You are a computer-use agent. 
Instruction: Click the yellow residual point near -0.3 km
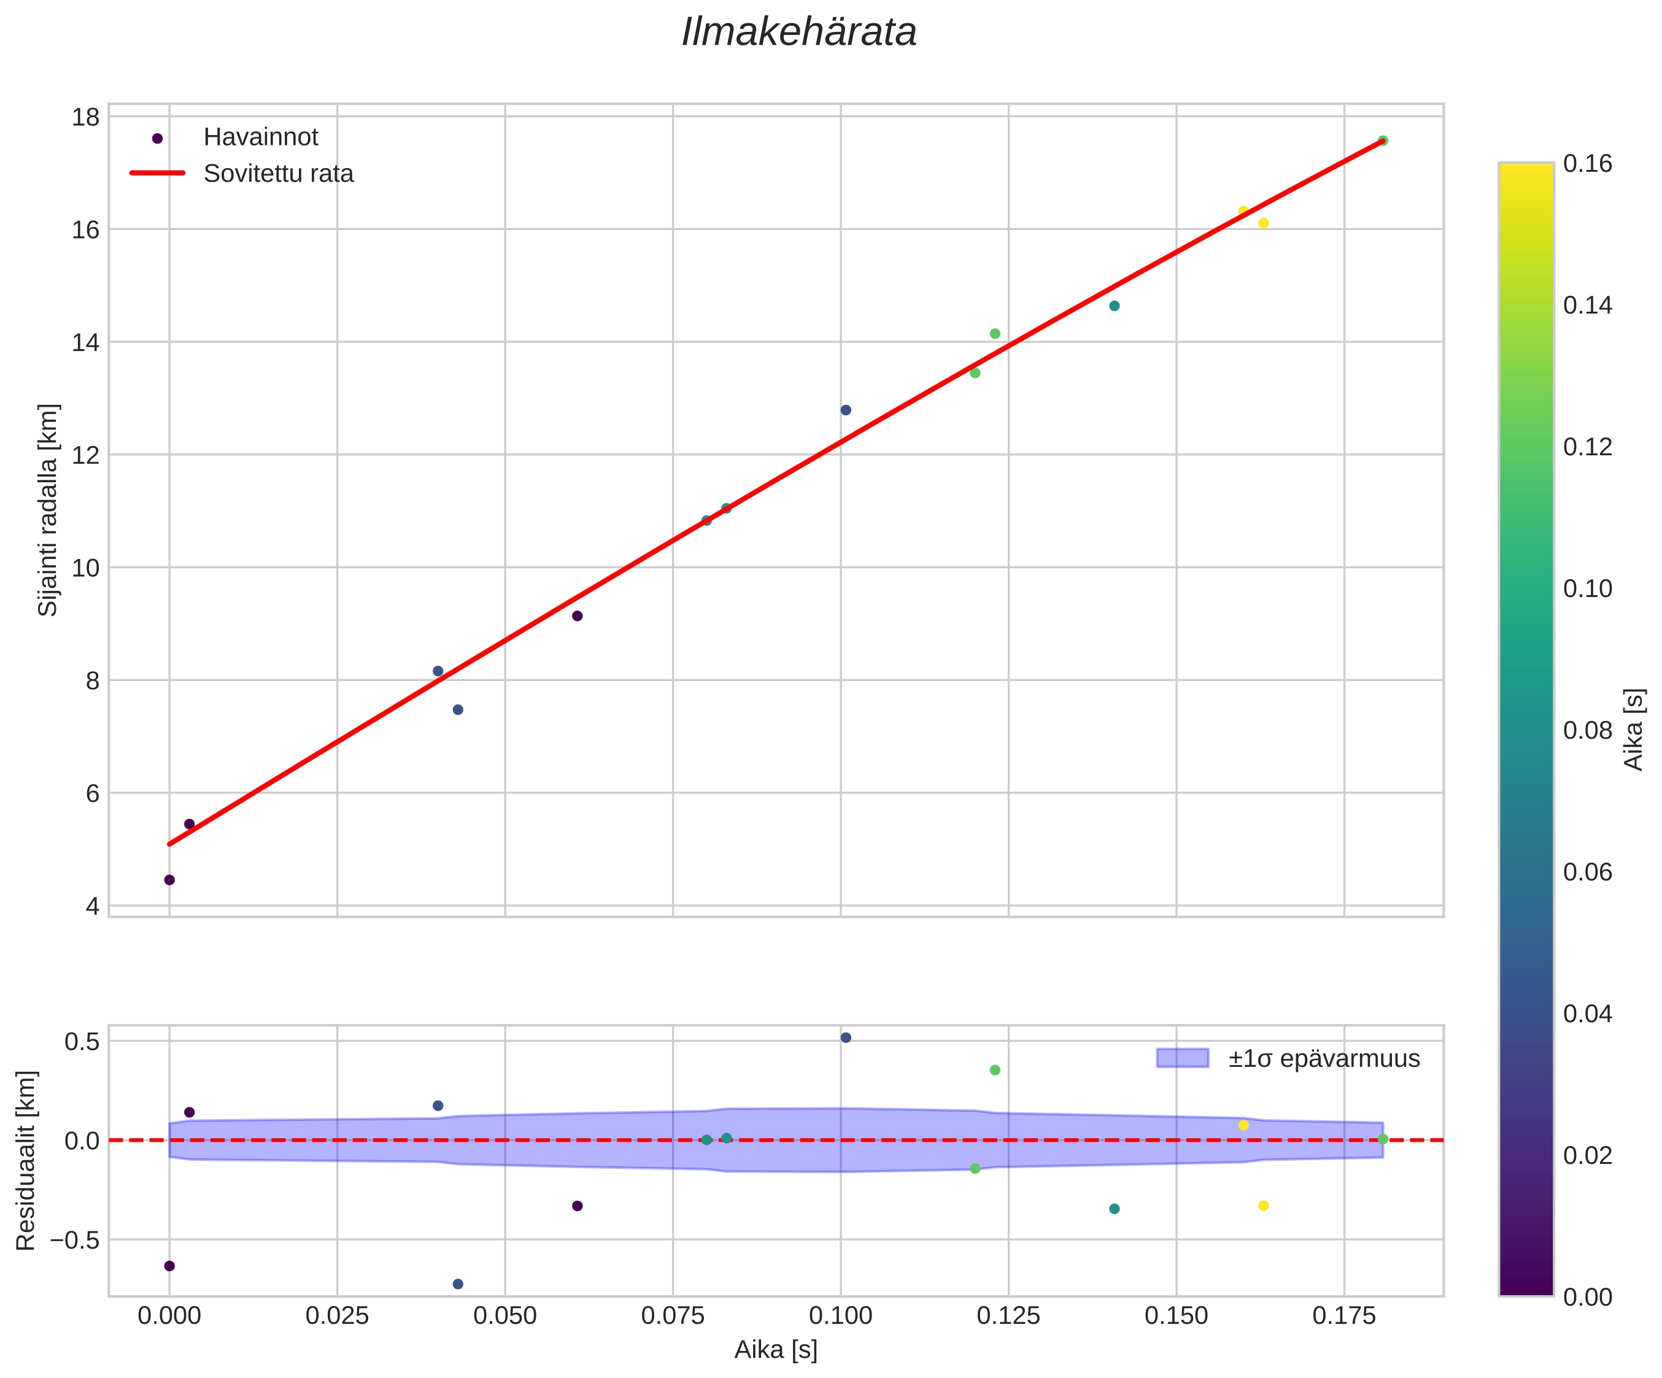pyautogui.click(x=1263, y=1206)
